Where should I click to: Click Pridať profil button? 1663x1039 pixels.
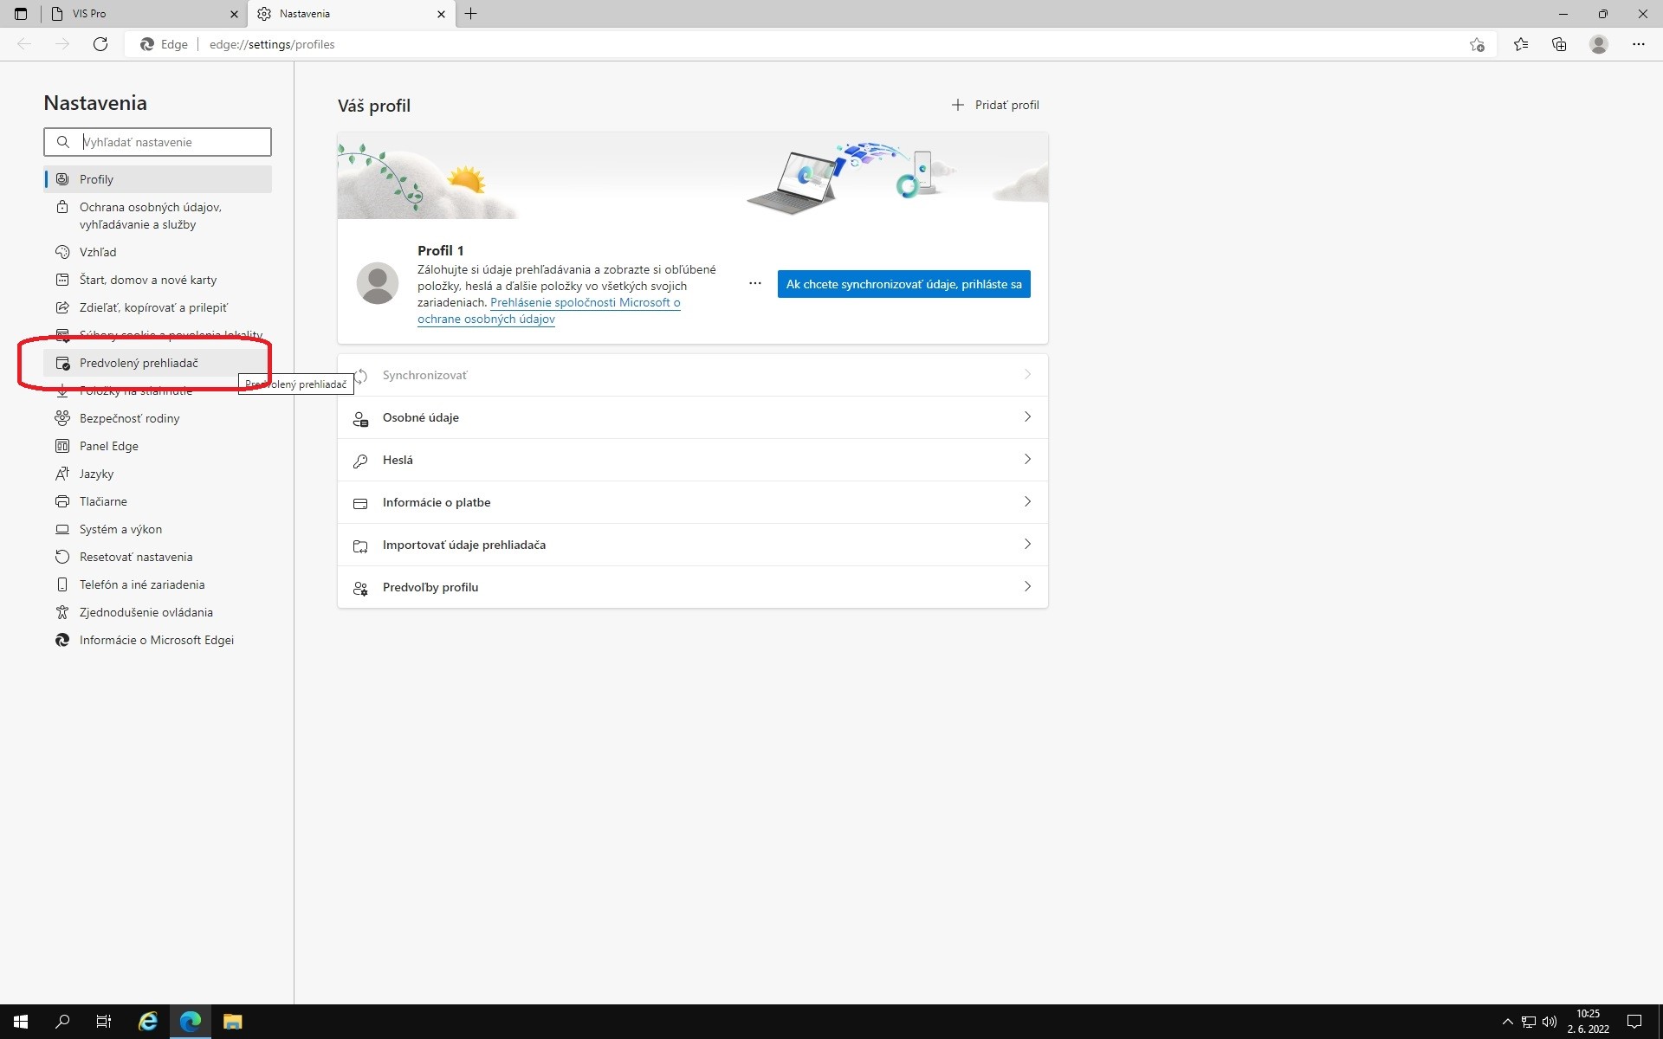point(995,105)
